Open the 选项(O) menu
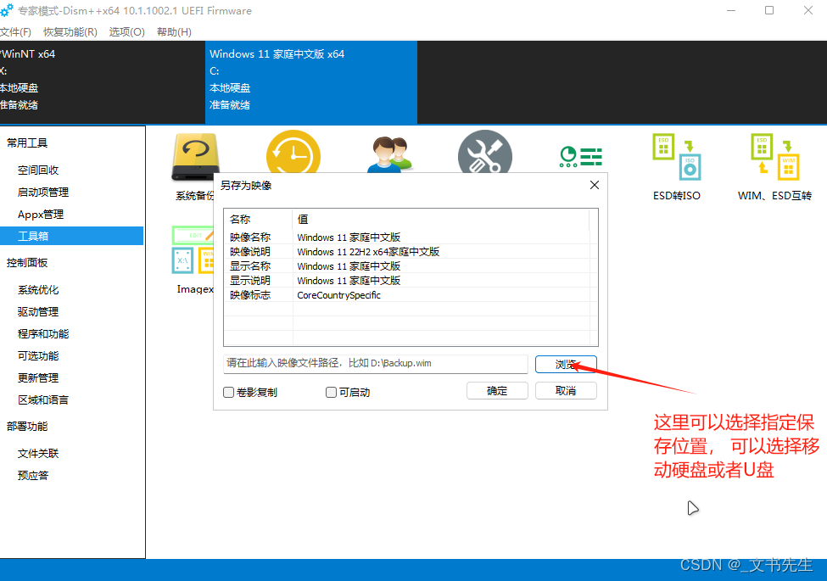 tap(126, 32)
